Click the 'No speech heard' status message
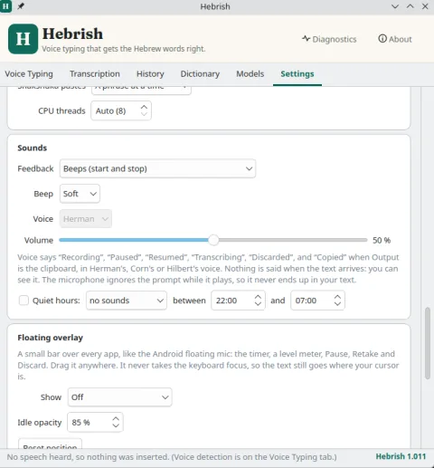 tap(172, 457)
